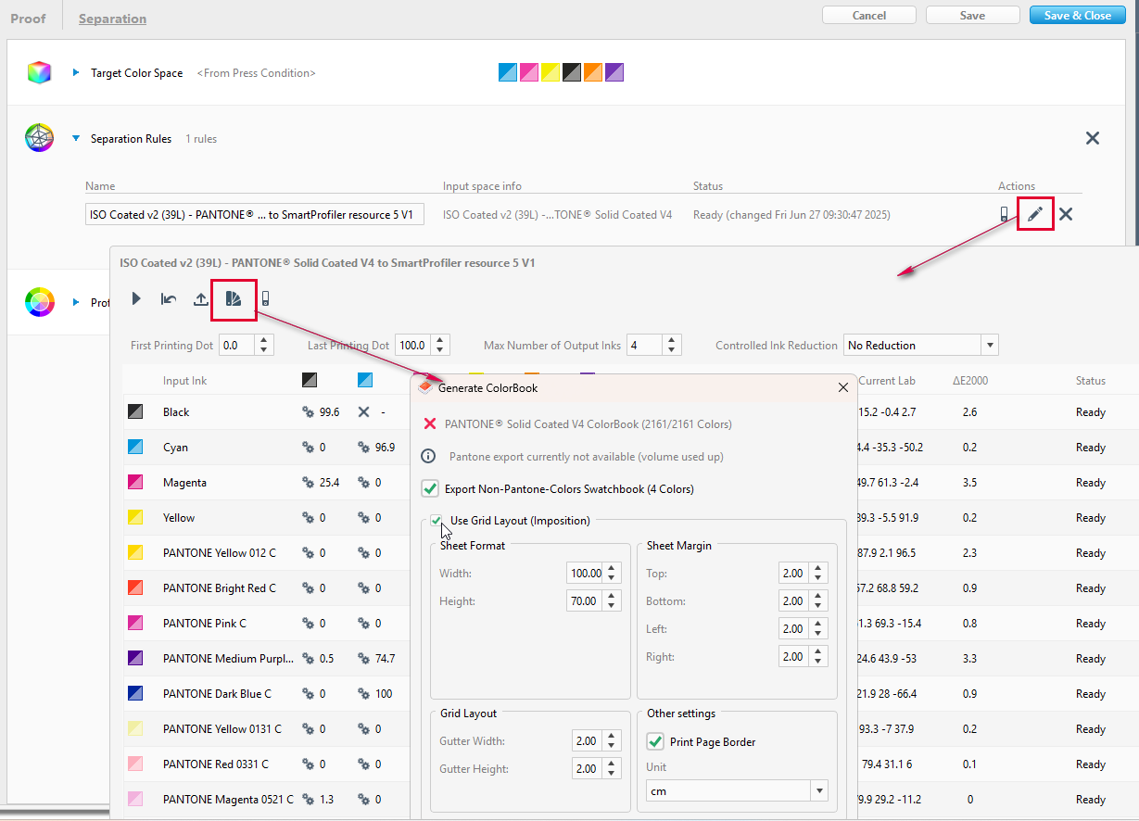Uncheck Export Non-Pantone-Colors Swatchbook

[430, 487]
